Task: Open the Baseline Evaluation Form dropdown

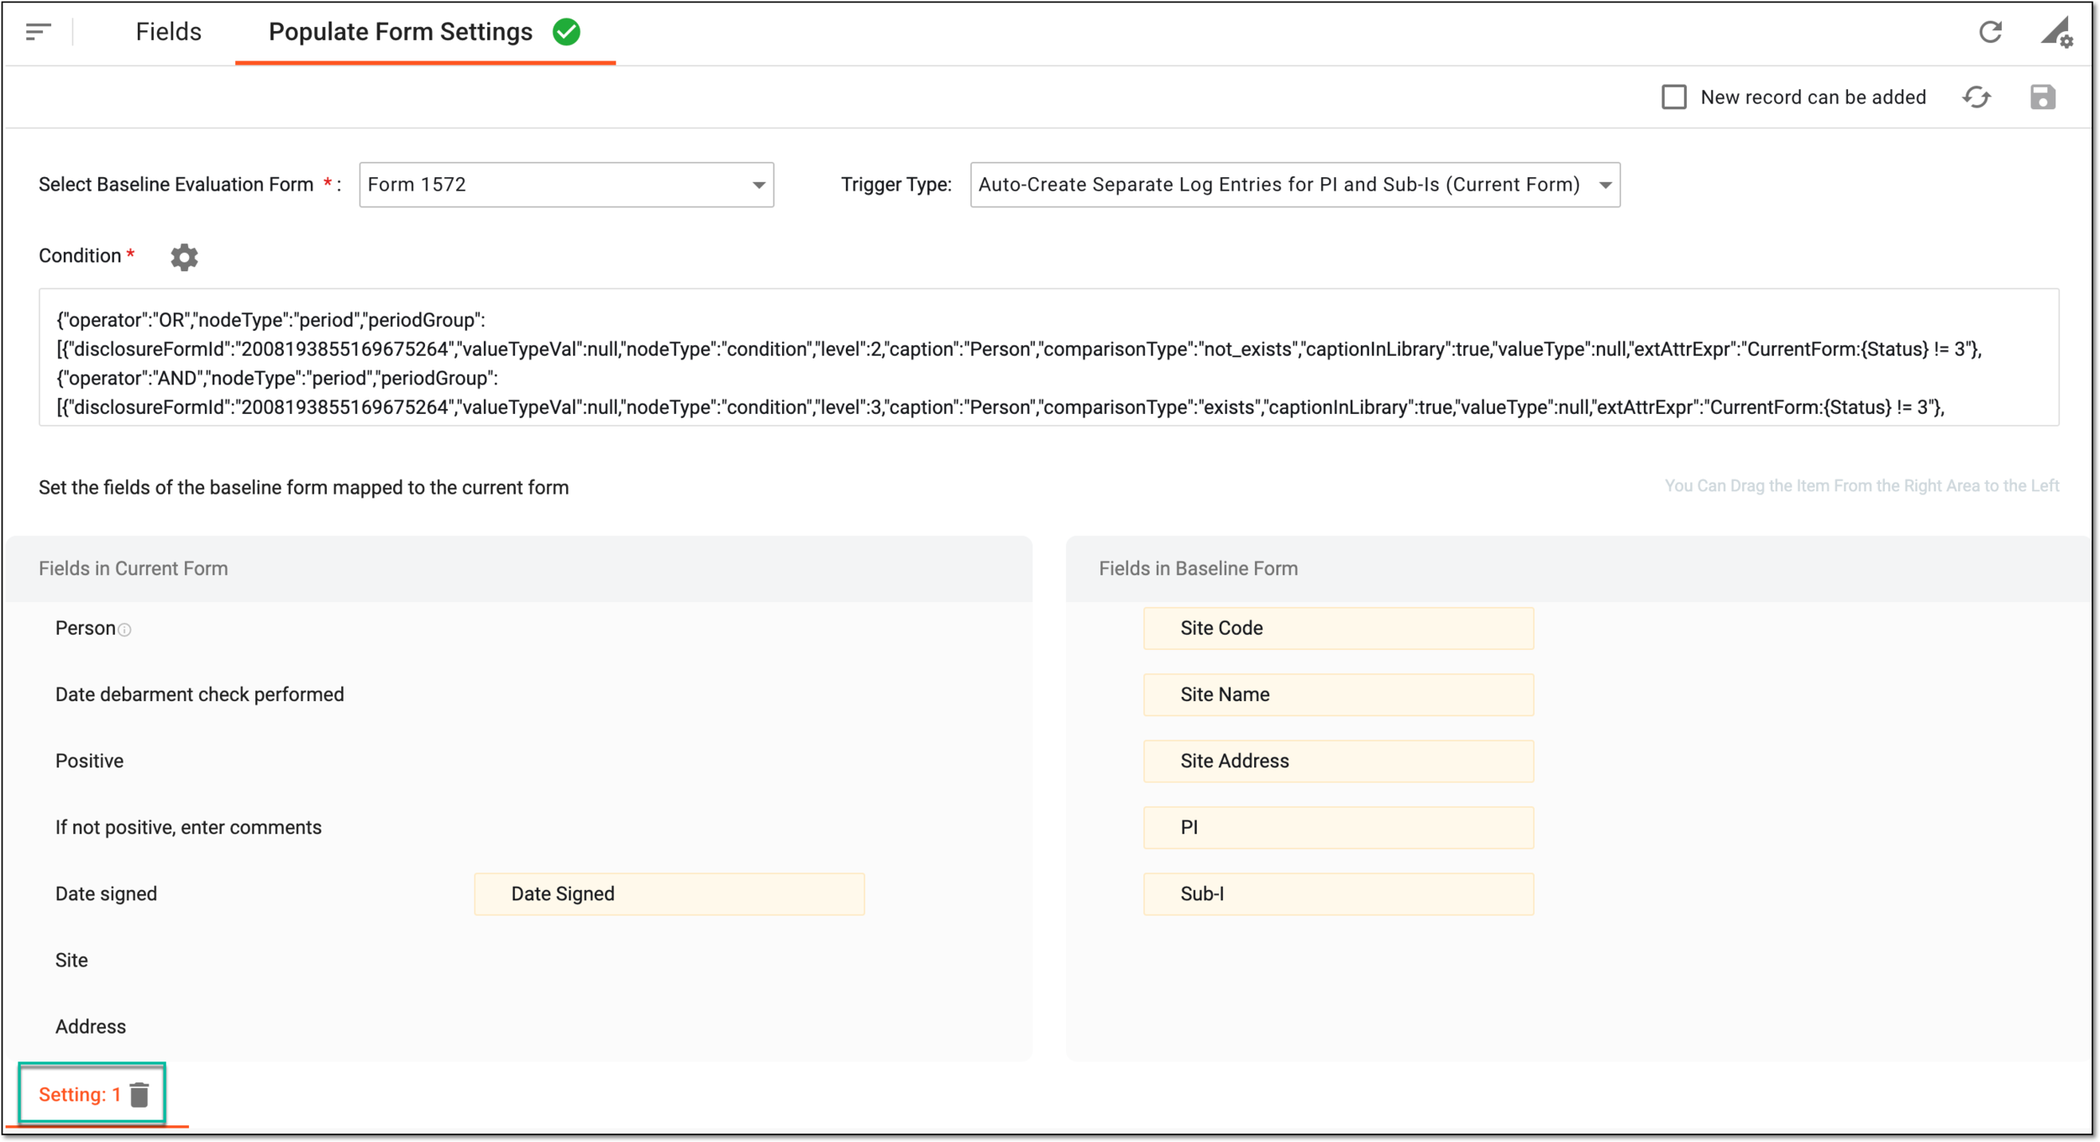Action: (566, 185)
